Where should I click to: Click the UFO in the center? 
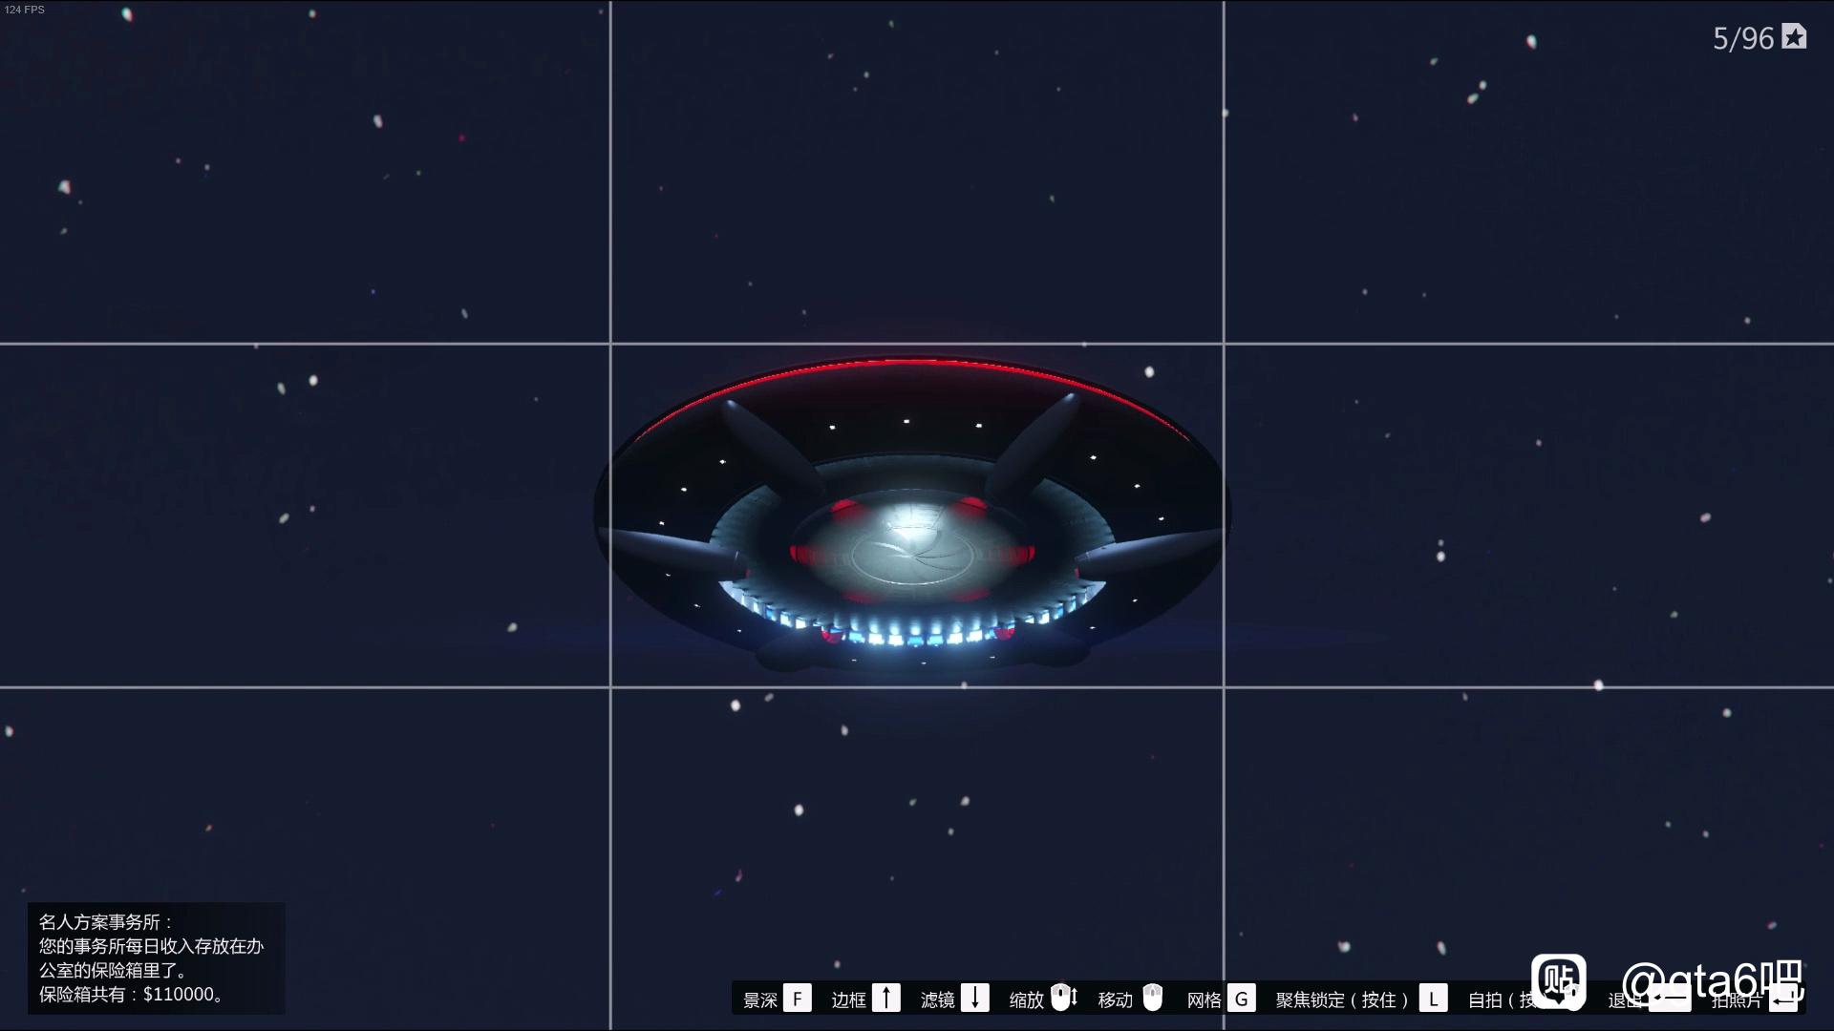coord(912,515)
